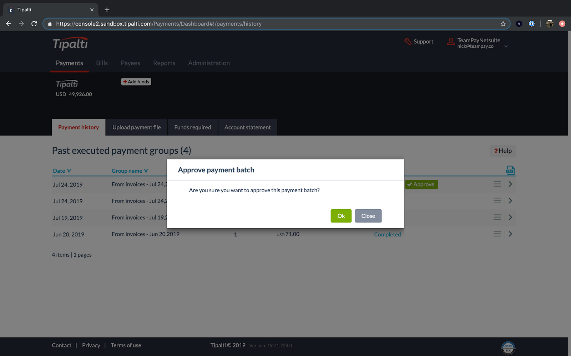Click the USD 71.00 amount
Viewport: 571px width, 356px height.
(288, 234)
